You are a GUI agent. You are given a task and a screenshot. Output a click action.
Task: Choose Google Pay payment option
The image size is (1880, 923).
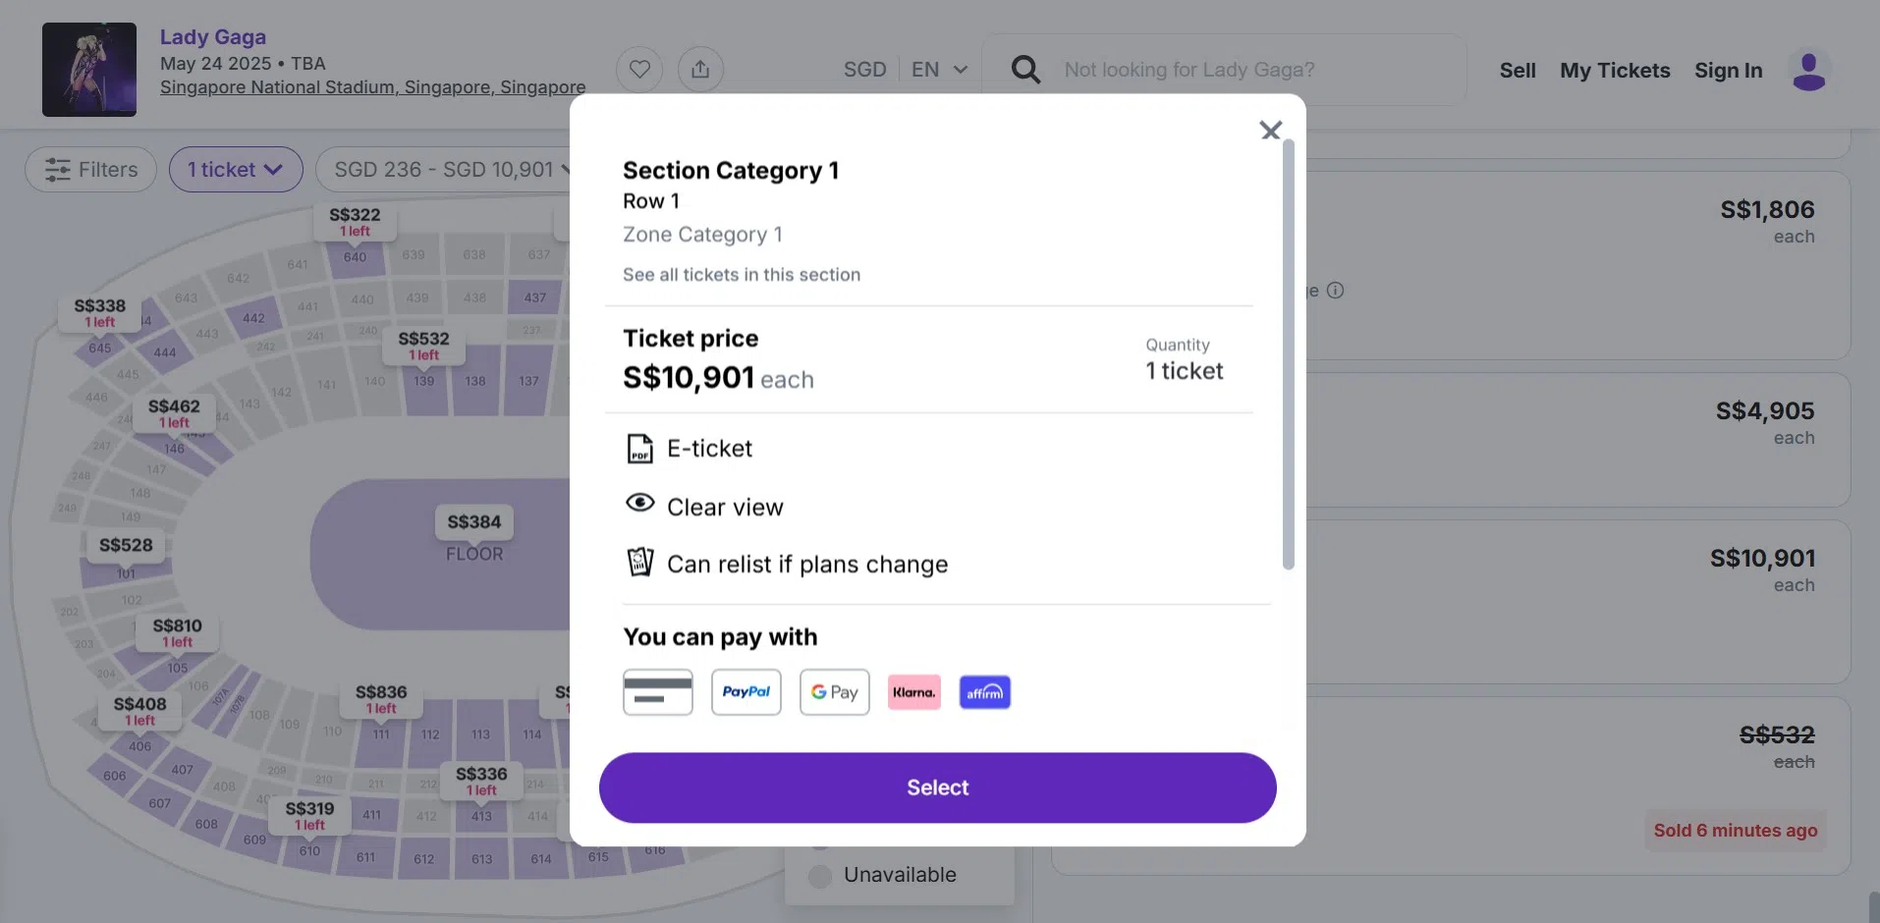(x=835, y=692)
